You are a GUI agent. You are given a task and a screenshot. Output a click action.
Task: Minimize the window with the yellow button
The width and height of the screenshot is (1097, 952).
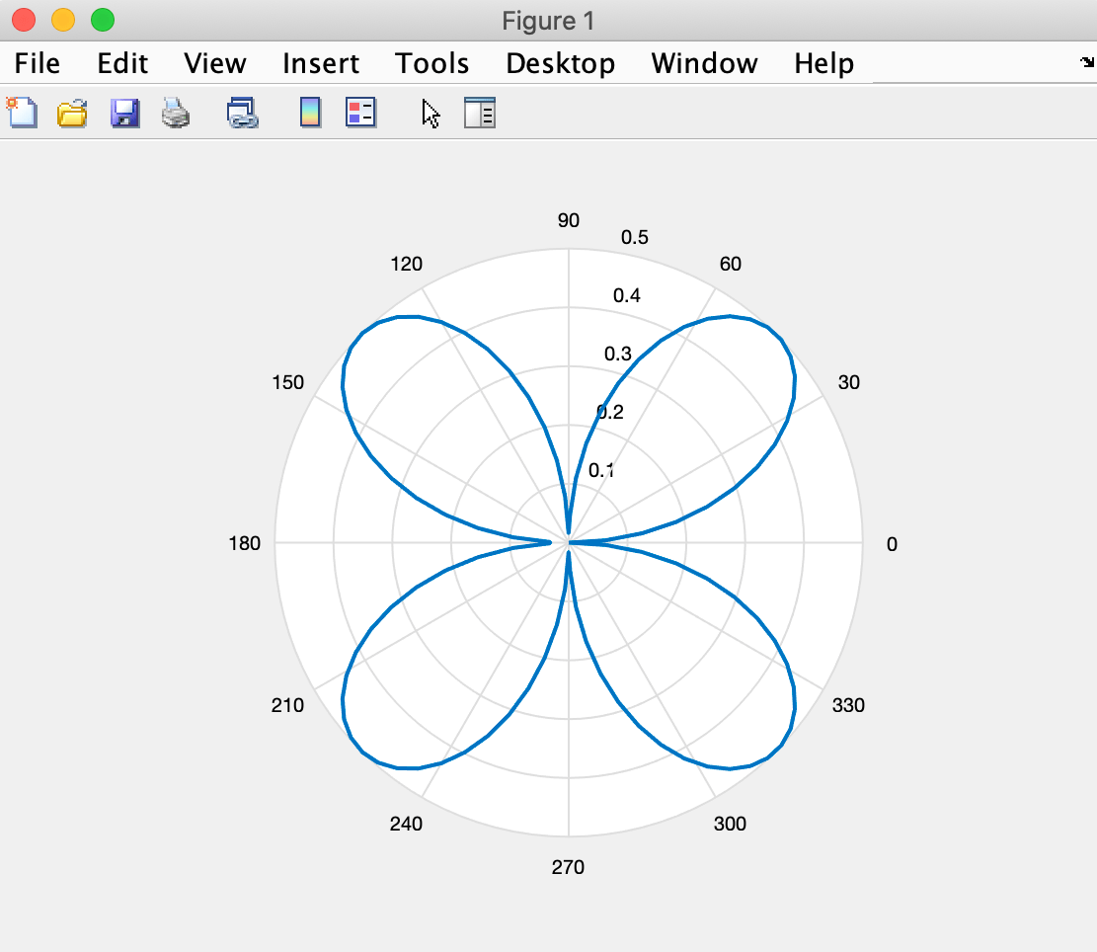point(63,20)
